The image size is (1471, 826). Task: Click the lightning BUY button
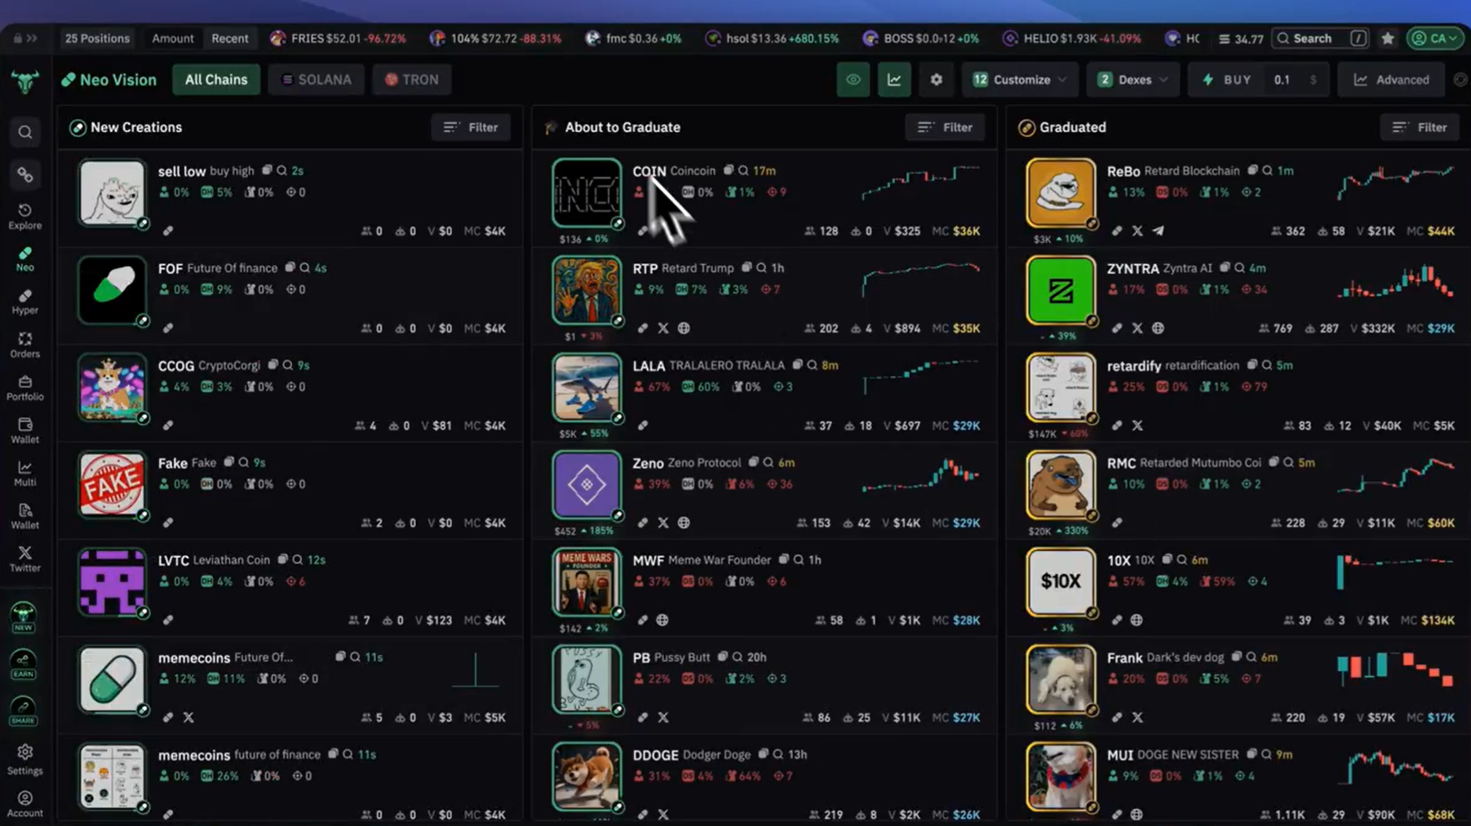click(1226, 80)
